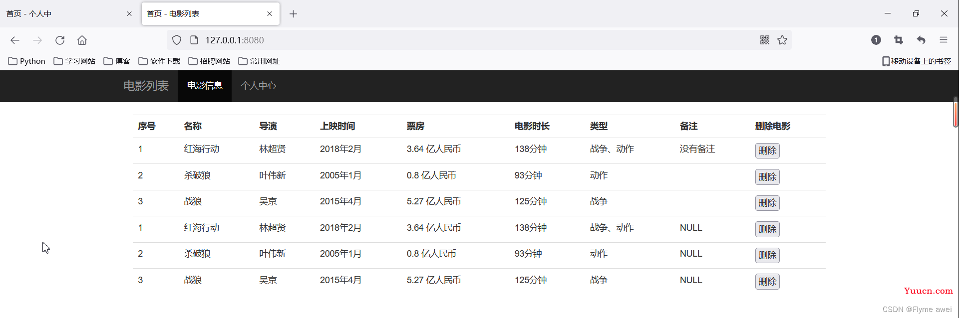959x318 pixels.
Task: Minimize the browser window
Action: point(888,13)
